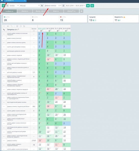The height and width of the screenshot is (151, 139).
Task: Select the ru-divan.ru competitor tab
Action: click(x=9, y=11)
